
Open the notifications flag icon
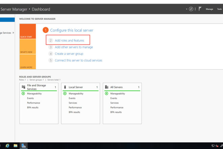pyautogui.click(x=200, y=9)
